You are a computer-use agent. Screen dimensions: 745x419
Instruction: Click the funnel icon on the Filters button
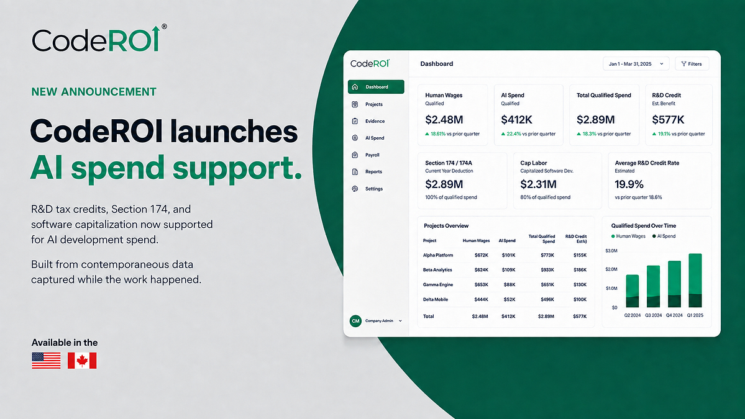click(683, 63)
